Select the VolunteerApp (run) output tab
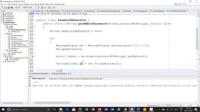Screen dimensions: 200x112 (38, 79)
